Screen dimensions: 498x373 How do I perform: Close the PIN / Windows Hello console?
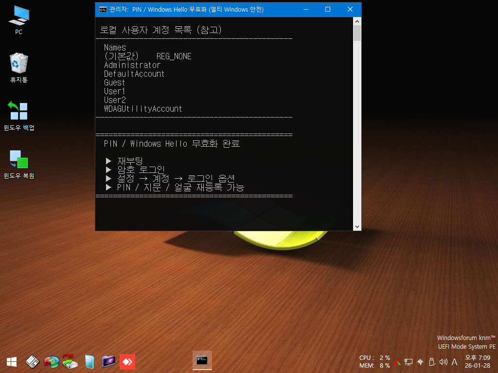(x=350, y=10)
